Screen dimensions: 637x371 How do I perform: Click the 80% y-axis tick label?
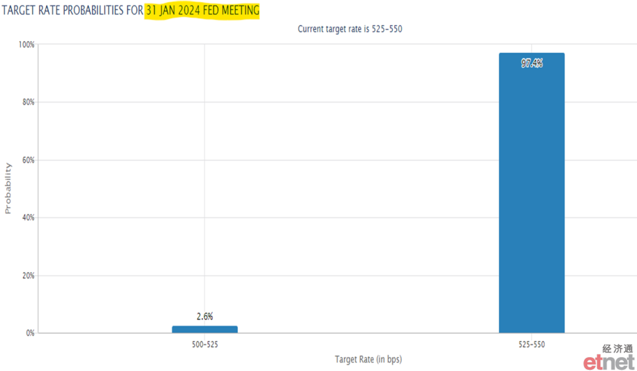tap(29, 102)
